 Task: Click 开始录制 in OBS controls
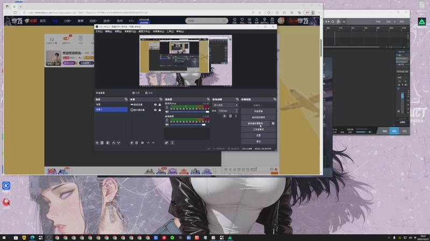(x=259, y=111)
